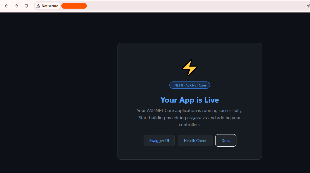Open site info via 'Not secure' label

tap(50, 6)
